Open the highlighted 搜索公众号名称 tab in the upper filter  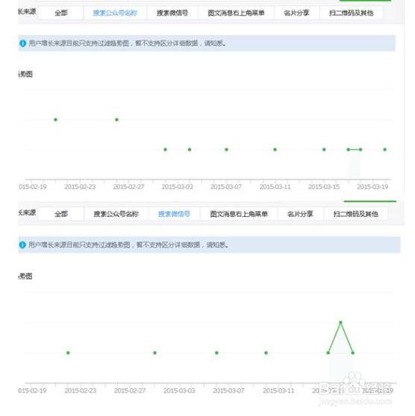coord(115,13)
